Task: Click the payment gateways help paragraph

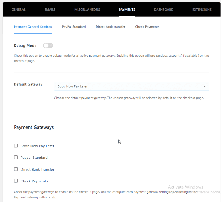Action: [x=105, y=194]
